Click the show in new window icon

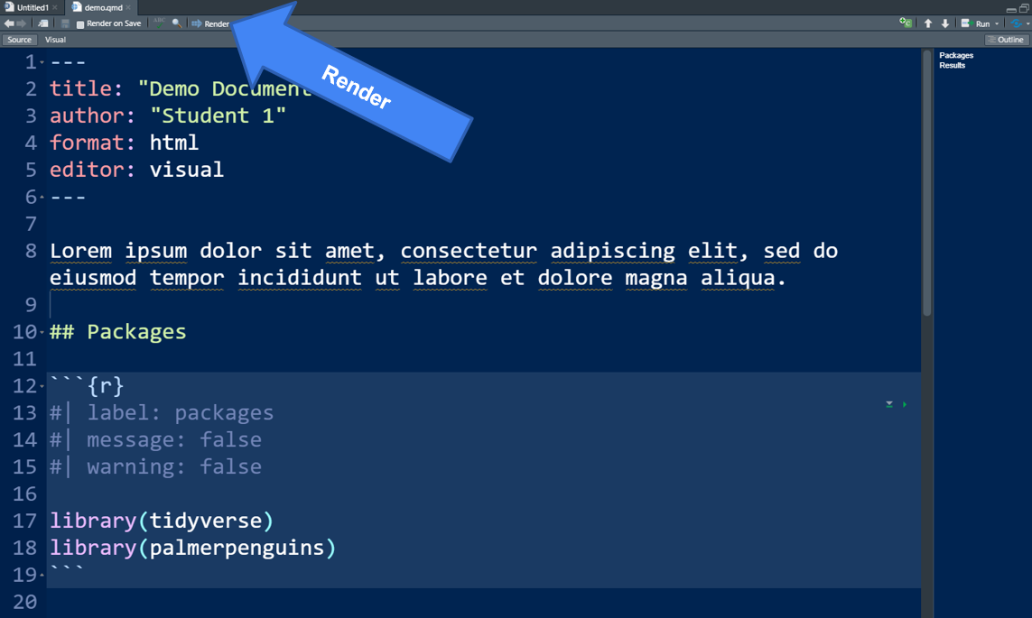point(42,23)
